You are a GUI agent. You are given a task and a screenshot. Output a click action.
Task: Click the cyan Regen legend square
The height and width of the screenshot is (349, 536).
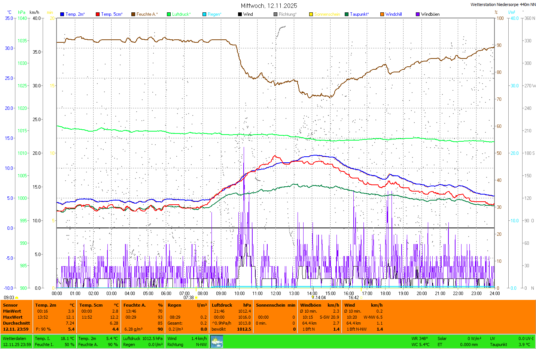pos(204,14)
